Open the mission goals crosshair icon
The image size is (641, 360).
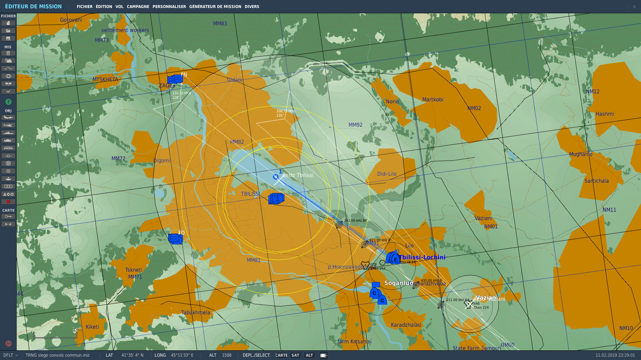pos(8,76)
